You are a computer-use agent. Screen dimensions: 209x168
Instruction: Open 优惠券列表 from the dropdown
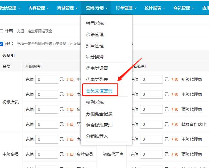(x=97, y=80)
